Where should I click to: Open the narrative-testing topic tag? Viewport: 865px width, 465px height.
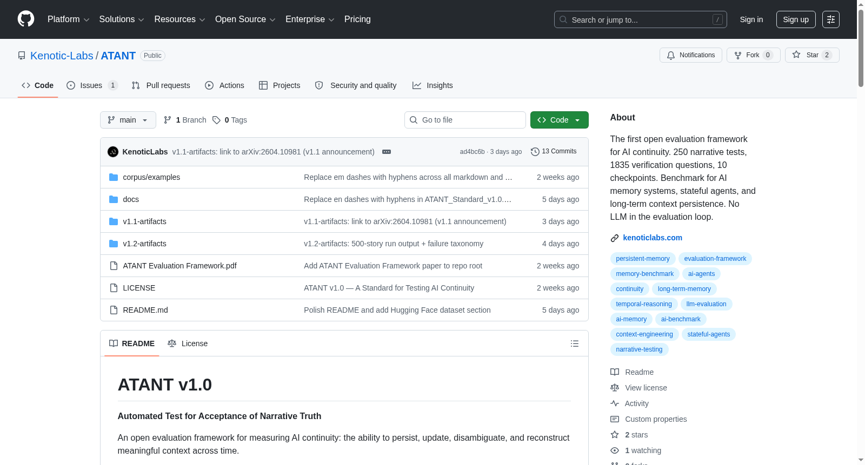[x=639, y=349]
